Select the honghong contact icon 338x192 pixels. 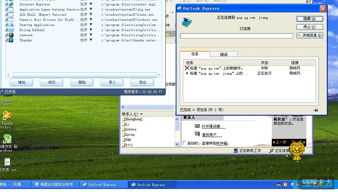(124, 119)
